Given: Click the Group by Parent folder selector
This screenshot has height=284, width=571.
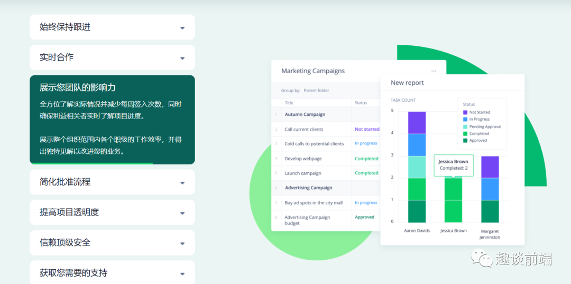Looking at the screenshot, I should (x=305, y=91).
